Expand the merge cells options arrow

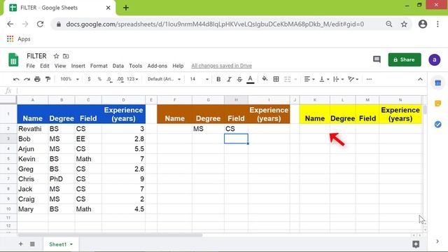[x=295, y=79]
